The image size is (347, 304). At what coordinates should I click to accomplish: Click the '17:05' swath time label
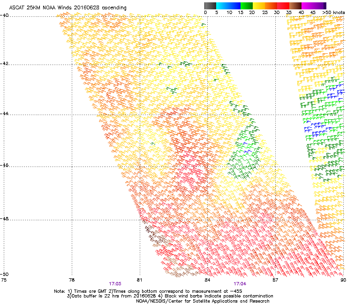click(115, 284)
